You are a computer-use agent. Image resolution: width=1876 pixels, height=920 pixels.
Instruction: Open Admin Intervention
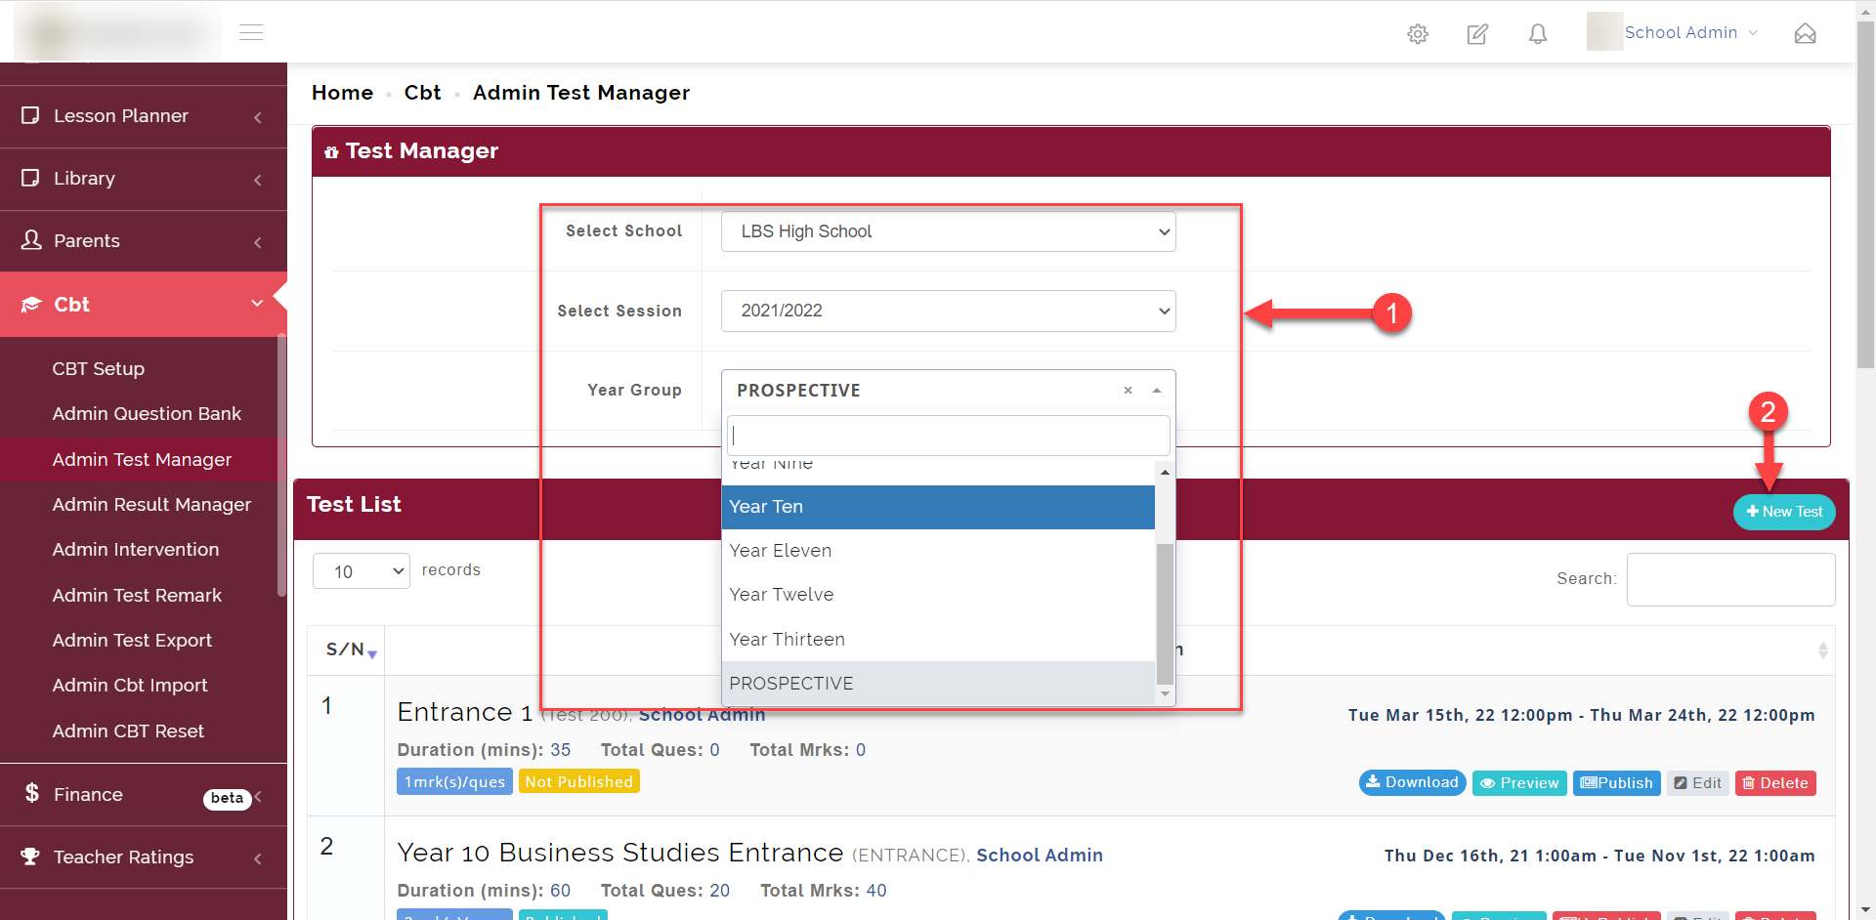[x=136, y=549]
